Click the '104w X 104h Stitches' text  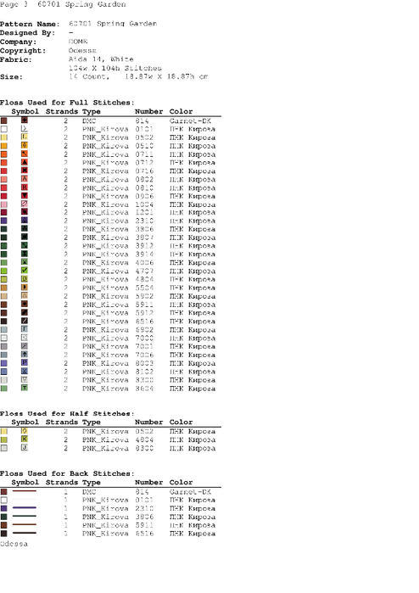115,68
